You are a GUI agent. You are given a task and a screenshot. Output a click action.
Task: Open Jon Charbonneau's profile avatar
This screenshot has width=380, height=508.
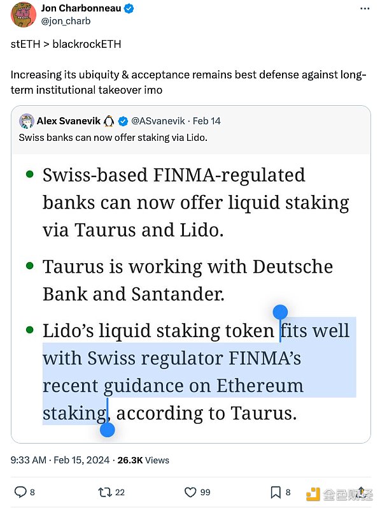[24, 14]
